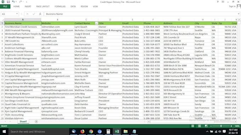241x135 pixels.
Task: Click the Enter checkmark icon in formula bar
Action: pos(34,14)
